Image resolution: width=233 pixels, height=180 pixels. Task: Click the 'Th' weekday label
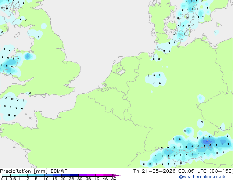point(136,171)
